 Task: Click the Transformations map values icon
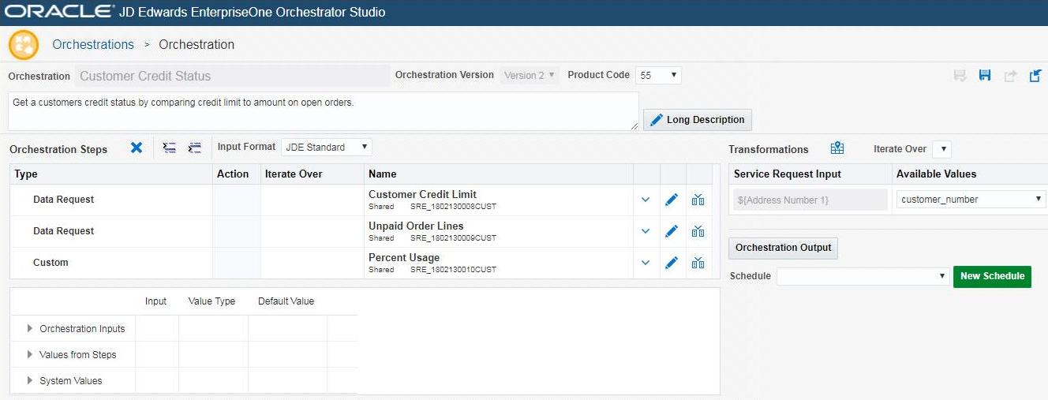tap(837, 148)
